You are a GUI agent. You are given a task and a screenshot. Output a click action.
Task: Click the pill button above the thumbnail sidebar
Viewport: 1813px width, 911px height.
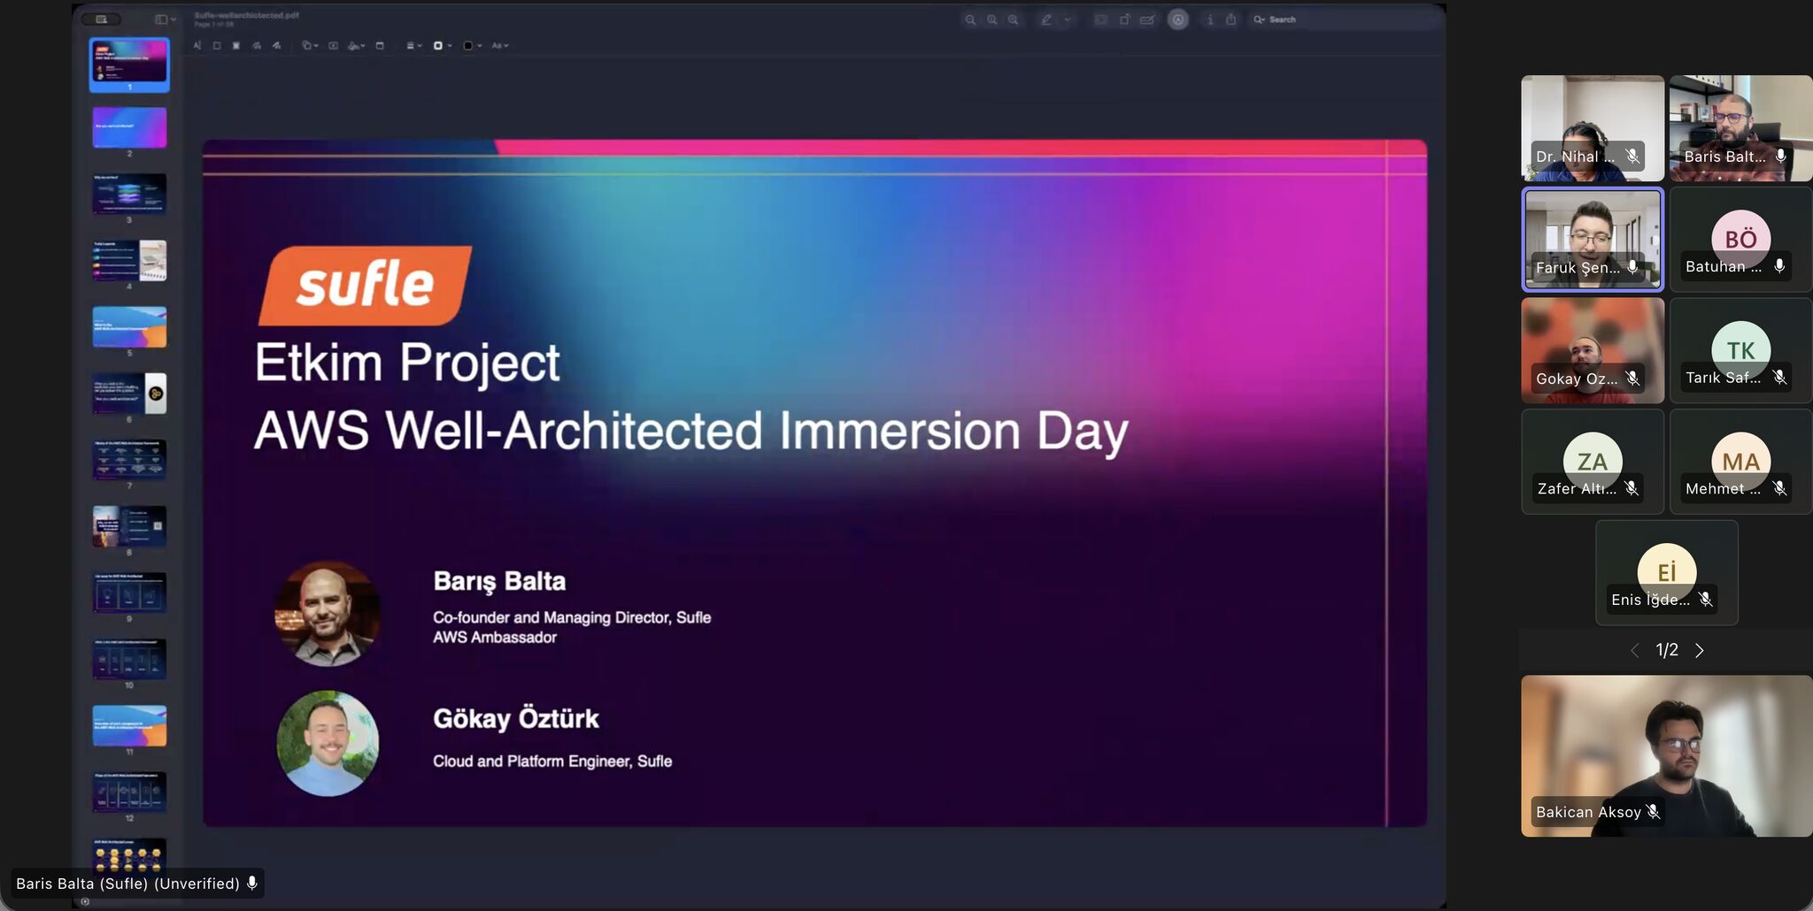[101, 19]
